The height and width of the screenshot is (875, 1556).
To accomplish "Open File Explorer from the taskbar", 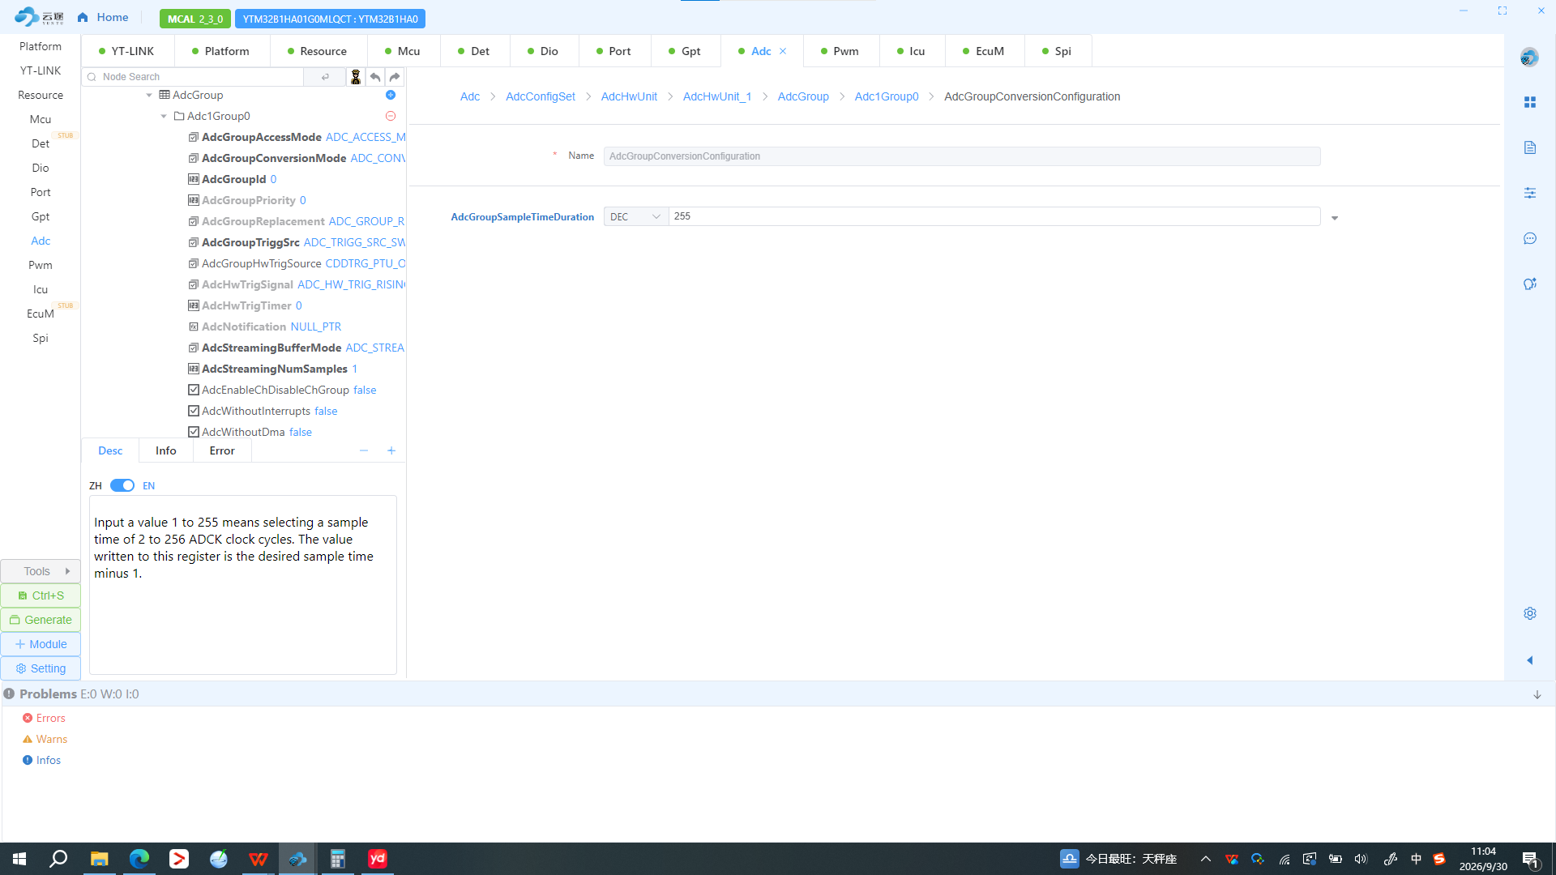I will tap(99, 859).
